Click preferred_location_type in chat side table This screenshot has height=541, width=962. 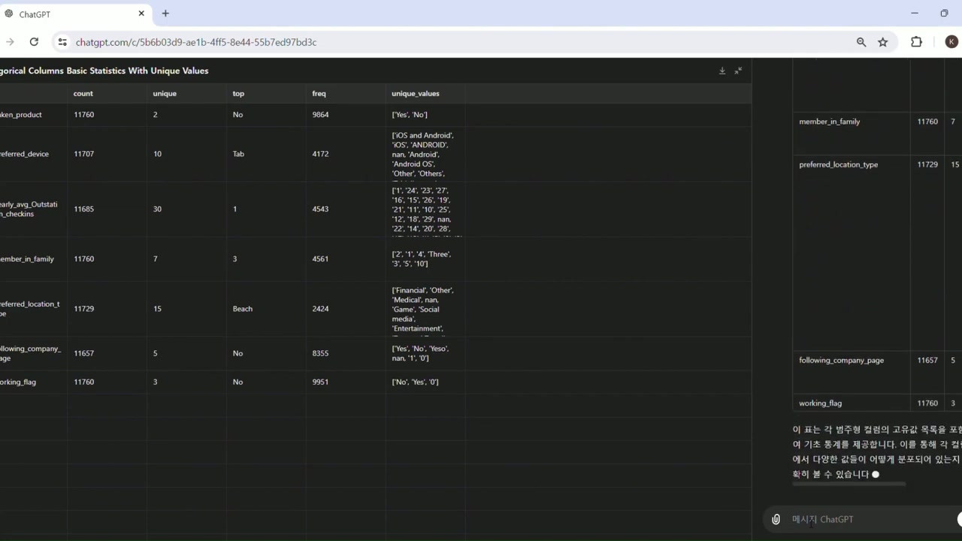(838, 165)
